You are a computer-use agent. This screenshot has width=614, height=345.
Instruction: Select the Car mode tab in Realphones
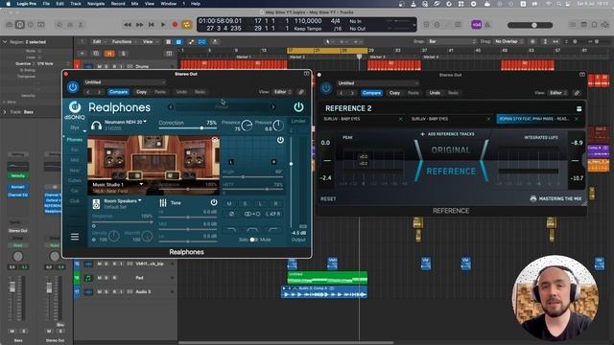click(x=75, y=191)
